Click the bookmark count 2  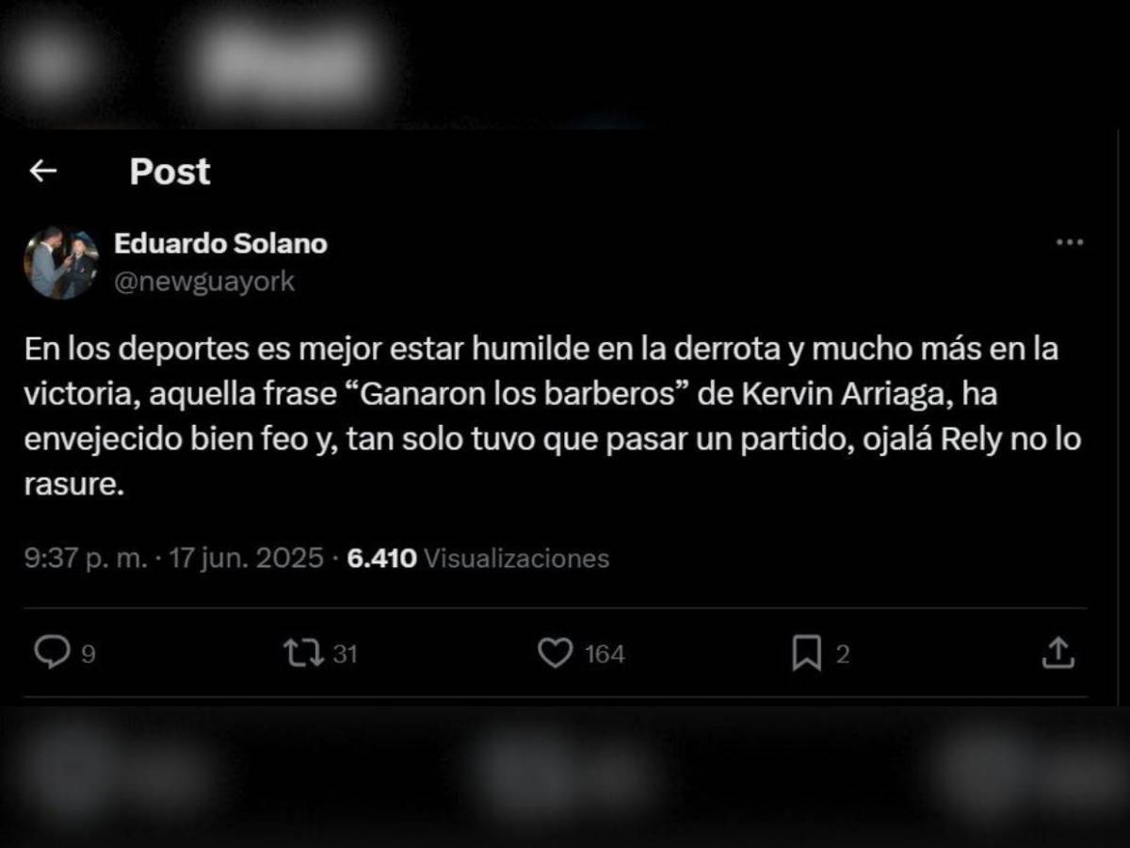point(843,654)
